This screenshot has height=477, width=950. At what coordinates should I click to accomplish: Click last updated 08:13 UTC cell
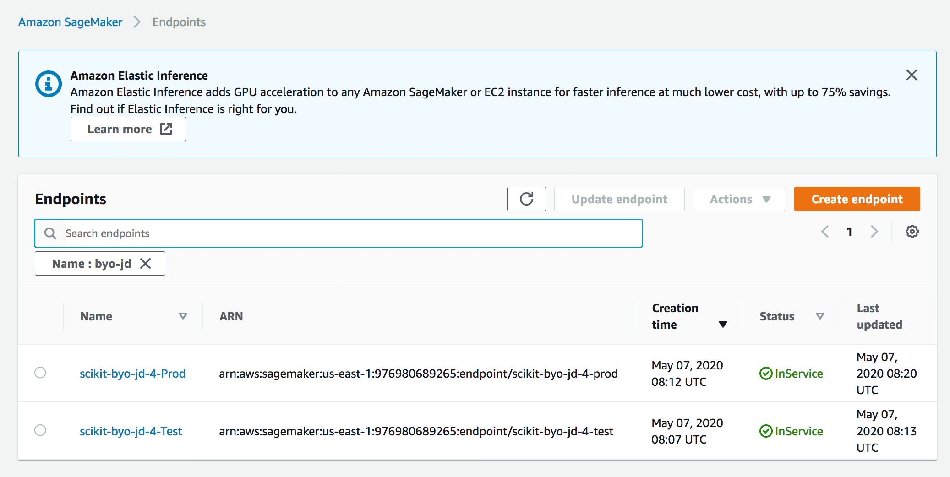[886, 431]
